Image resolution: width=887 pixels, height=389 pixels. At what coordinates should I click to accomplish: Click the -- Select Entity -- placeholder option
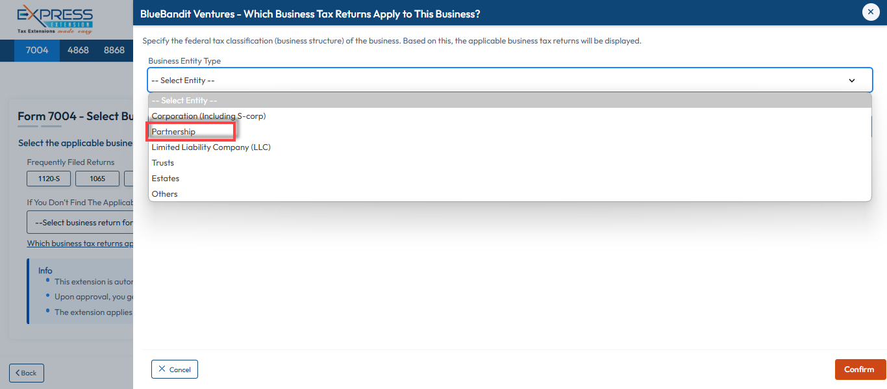coord(510,101)
